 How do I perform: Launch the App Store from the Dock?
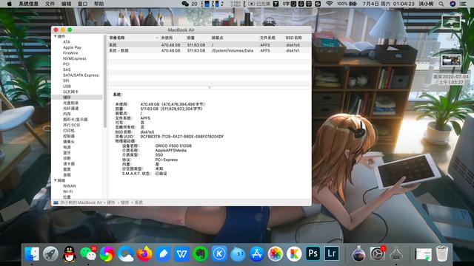click(257, 253)
